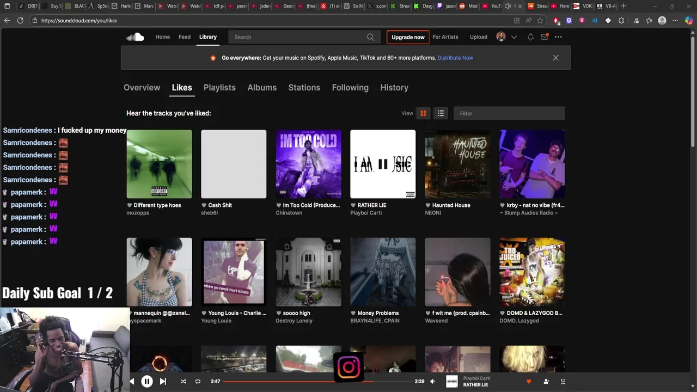Switch to grid view

pos(423,113)
